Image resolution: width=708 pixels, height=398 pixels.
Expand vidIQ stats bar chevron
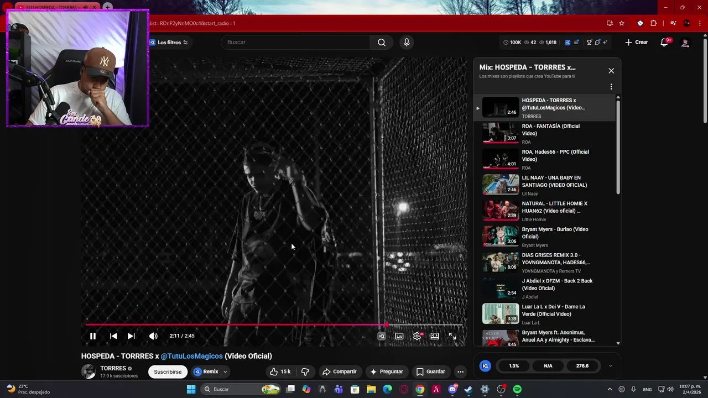tap(611, 366)
